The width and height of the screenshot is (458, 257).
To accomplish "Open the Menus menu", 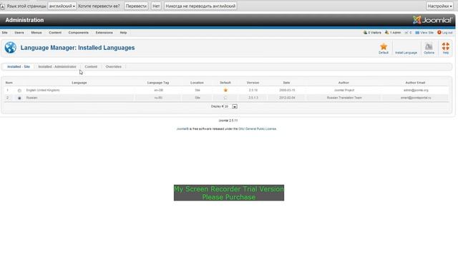I will [36, 33].
